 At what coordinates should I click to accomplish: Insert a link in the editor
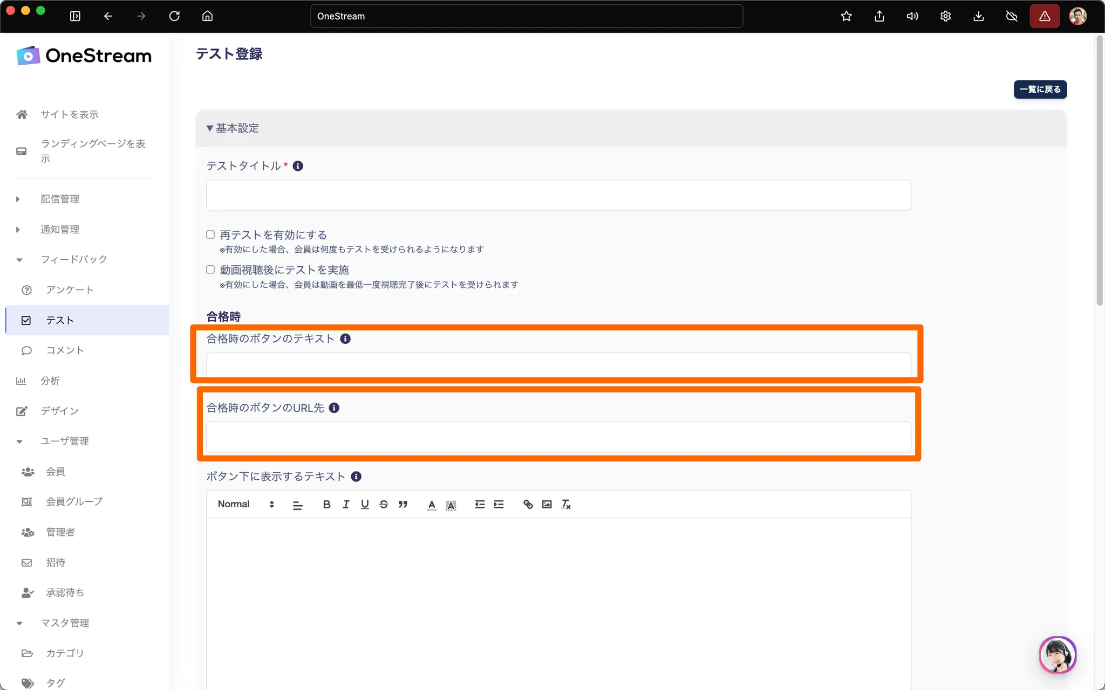point(528,504)
